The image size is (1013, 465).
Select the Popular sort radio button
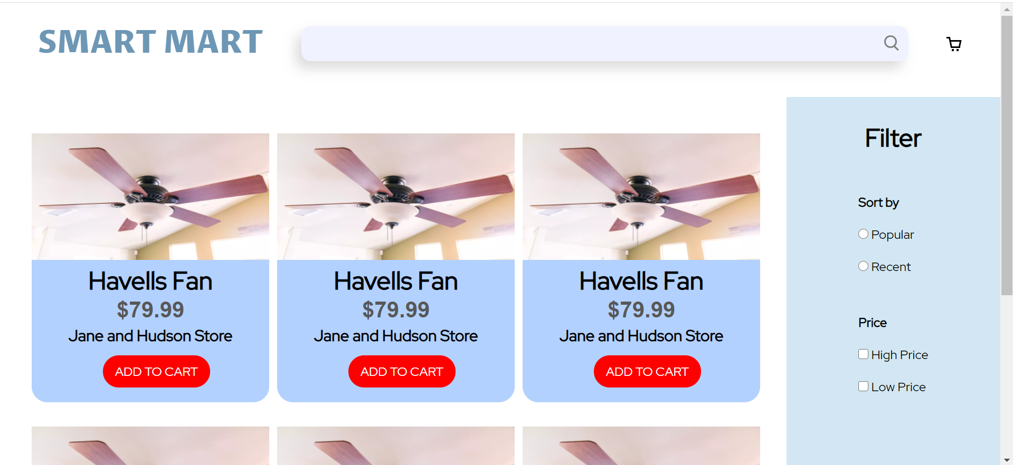pos(863,234)
